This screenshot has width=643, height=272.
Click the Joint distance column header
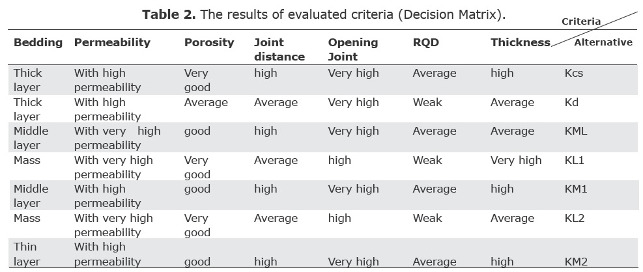click(279, 49)
